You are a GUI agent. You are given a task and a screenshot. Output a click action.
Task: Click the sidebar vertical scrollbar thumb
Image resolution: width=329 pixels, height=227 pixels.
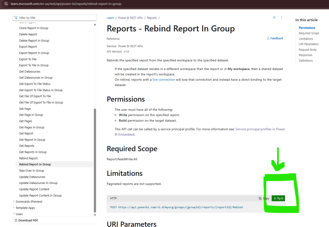[95, 161]
